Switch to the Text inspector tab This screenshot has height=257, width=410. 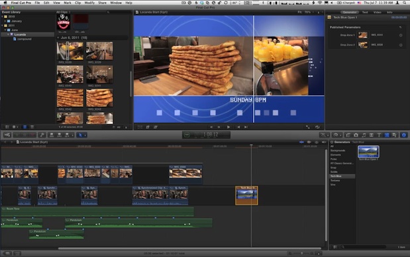(365, 13)
